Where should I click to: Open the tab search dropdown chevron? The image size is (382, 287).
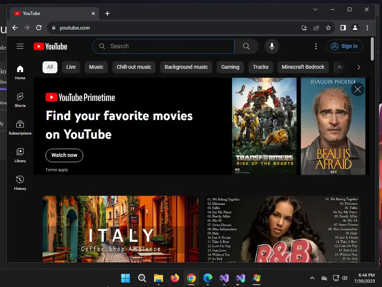click(x=315, y=9)
